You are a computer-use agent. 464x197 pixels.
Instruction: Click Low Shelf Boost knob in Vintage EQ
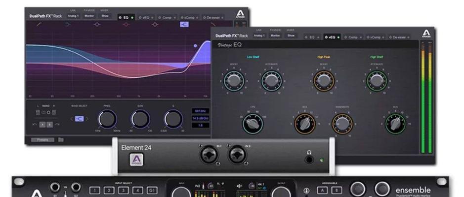click(234, 80)
